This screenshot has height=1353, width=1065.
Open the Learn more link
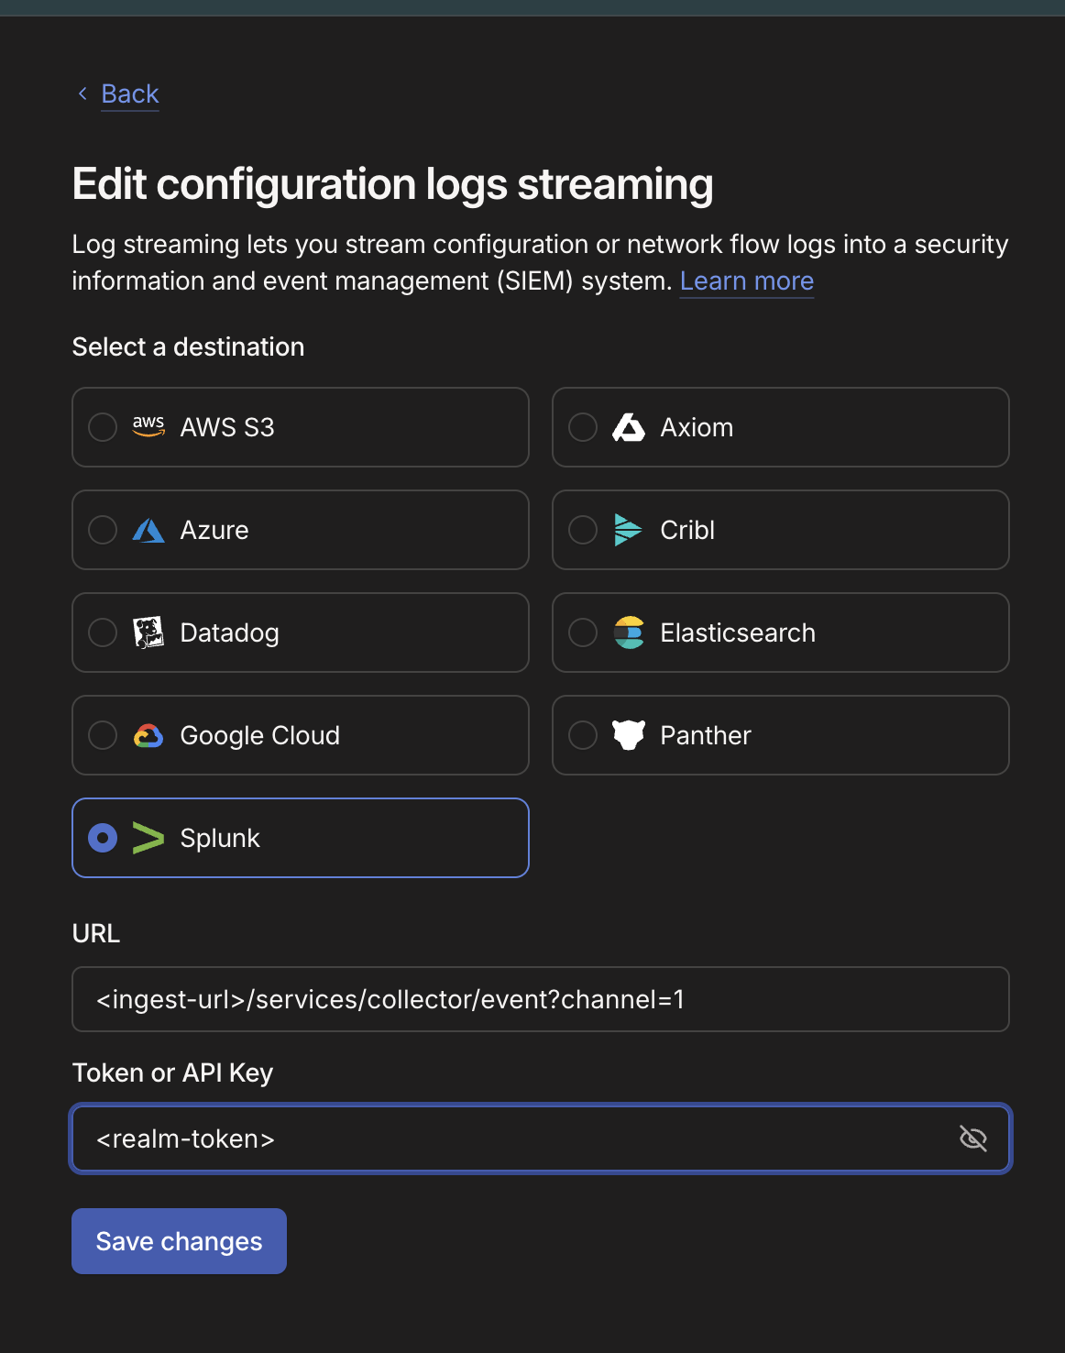click(x=747, y=280)
